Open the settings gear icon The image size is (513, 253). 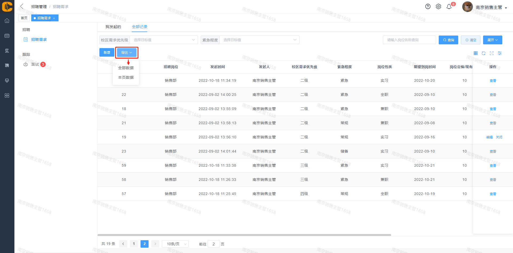438,7
